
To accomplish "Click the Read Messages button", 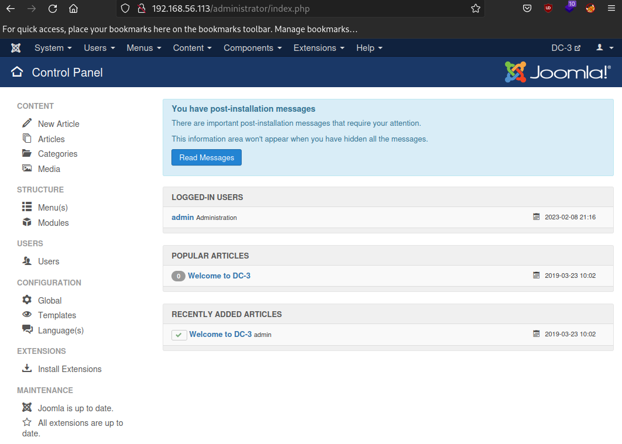I will [206, 157].
